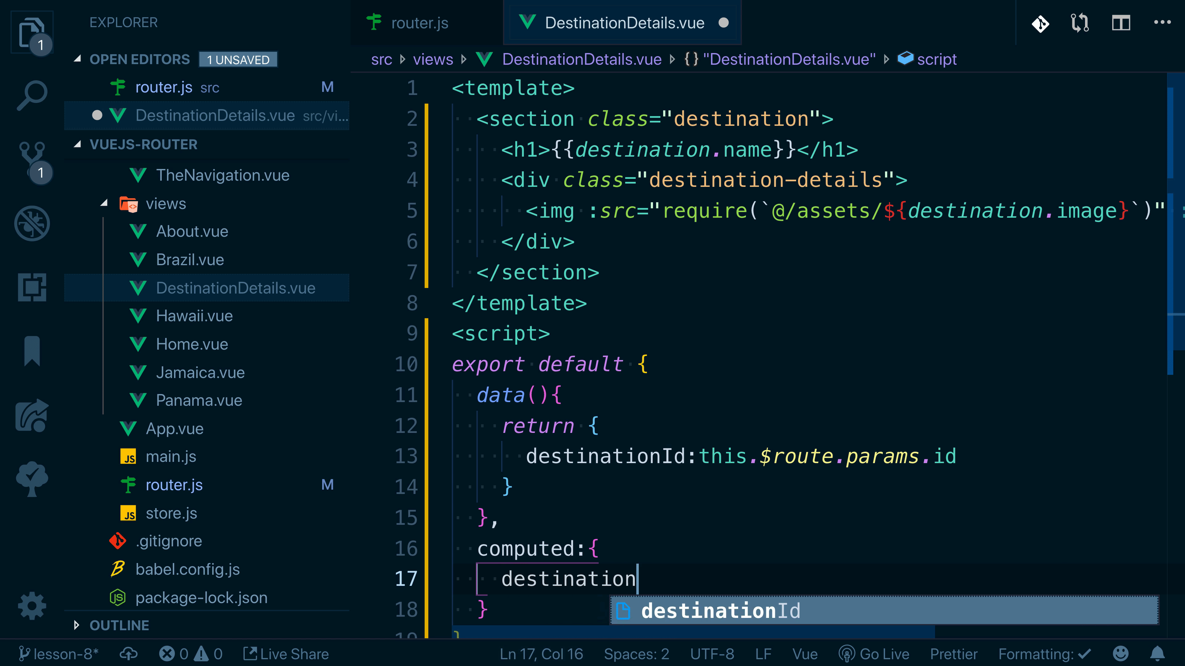Click the quoted "DestinationDetails.vue" symbol breadcrumb
Screen dimensions: 1185x666
(x=789, y=59)
